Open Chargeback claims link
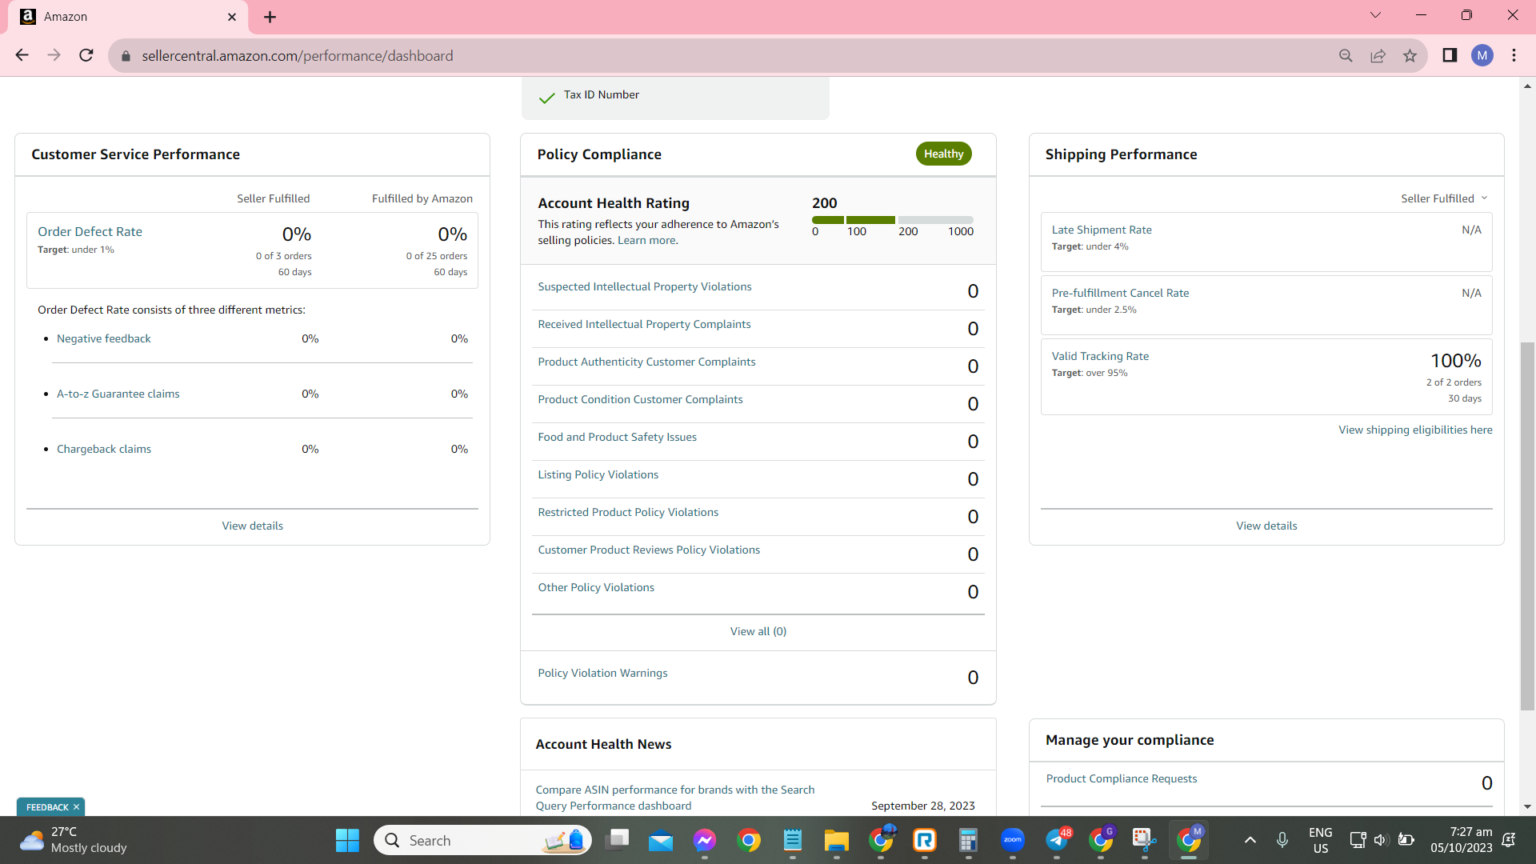Image resolution: width=1536 pixels, height=864 pixels. click(x=104, y=449)
